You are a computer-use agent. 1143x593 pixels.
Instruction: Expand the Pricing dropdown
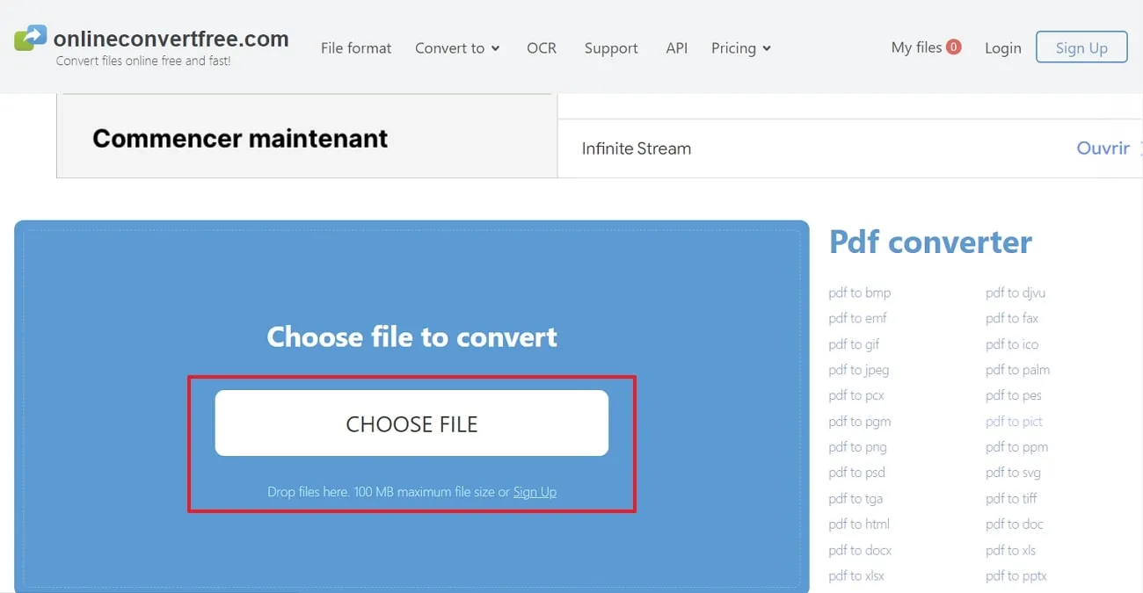click(739, 48)
